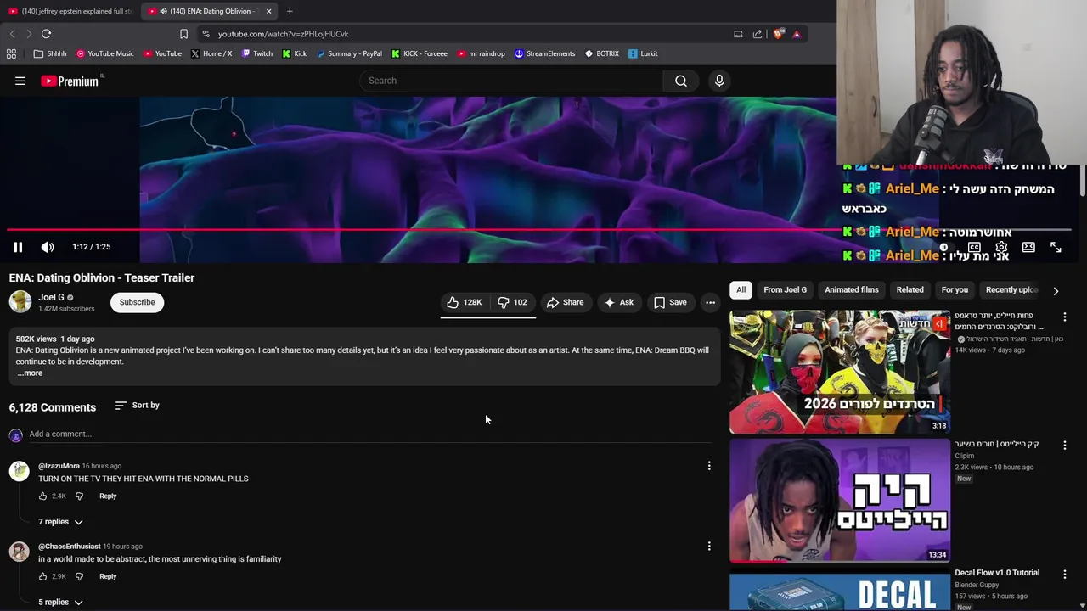
Task: Pause the video with the player pause button
Action: point(18,247)
